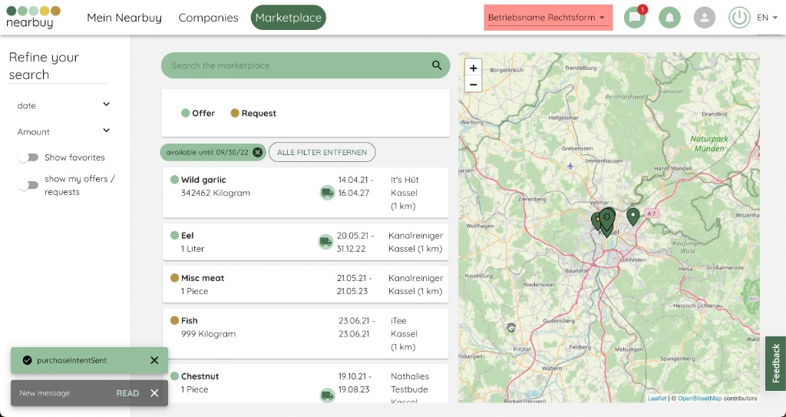
Task: Click the brown request dot beside Misc meat
Action: [174, 277]
